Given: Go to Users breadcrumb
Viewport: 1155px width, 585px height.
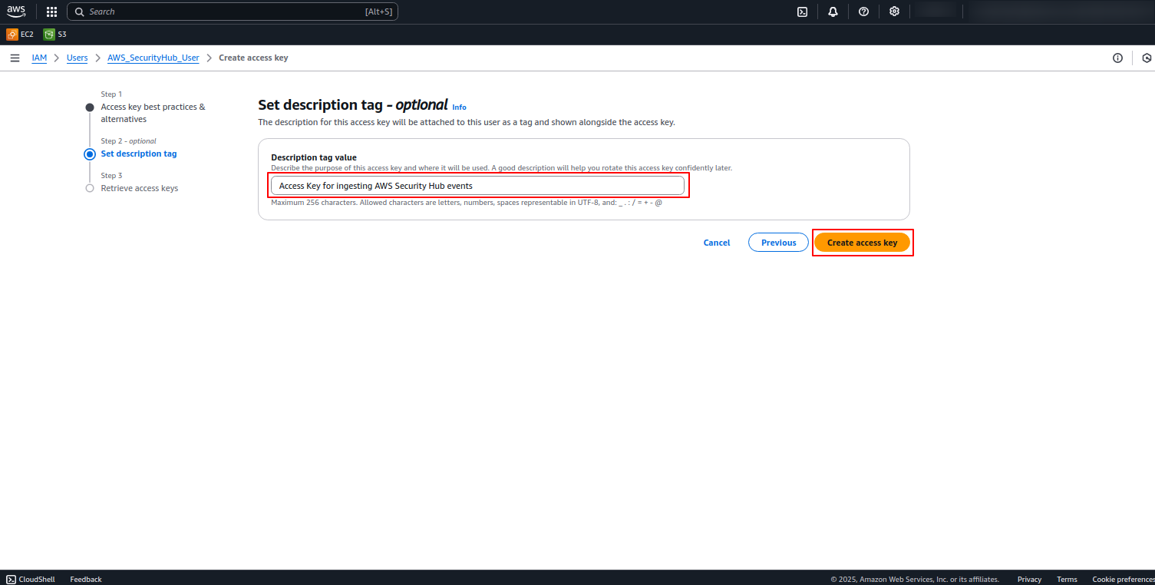Looking at the screenshot, I should pyautogui.click(x=77, y=58).
